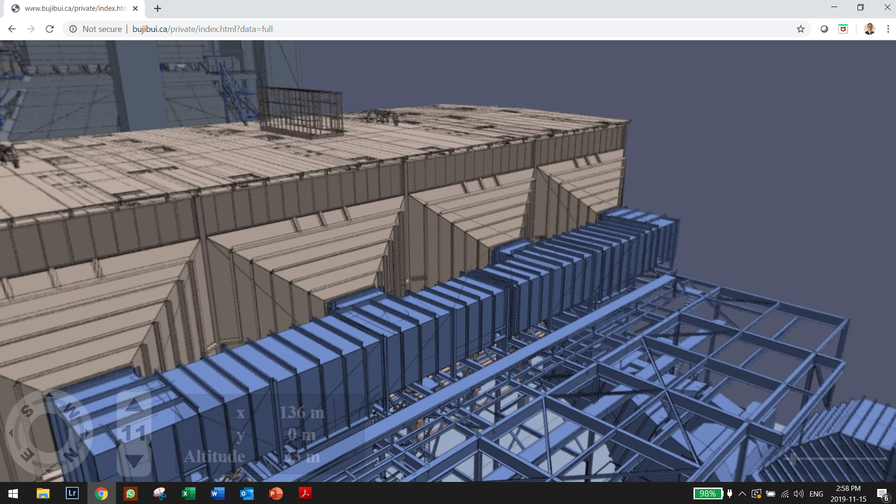Image resolution: width=896 pixels, height=504 pixels.
Task: Show hidden system tray icons
Action: coord(742,493)
